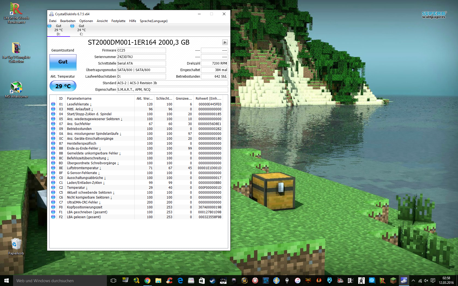Open Windows Store from the taskbar
Screen dimensions: 458x286
[202, 281]
